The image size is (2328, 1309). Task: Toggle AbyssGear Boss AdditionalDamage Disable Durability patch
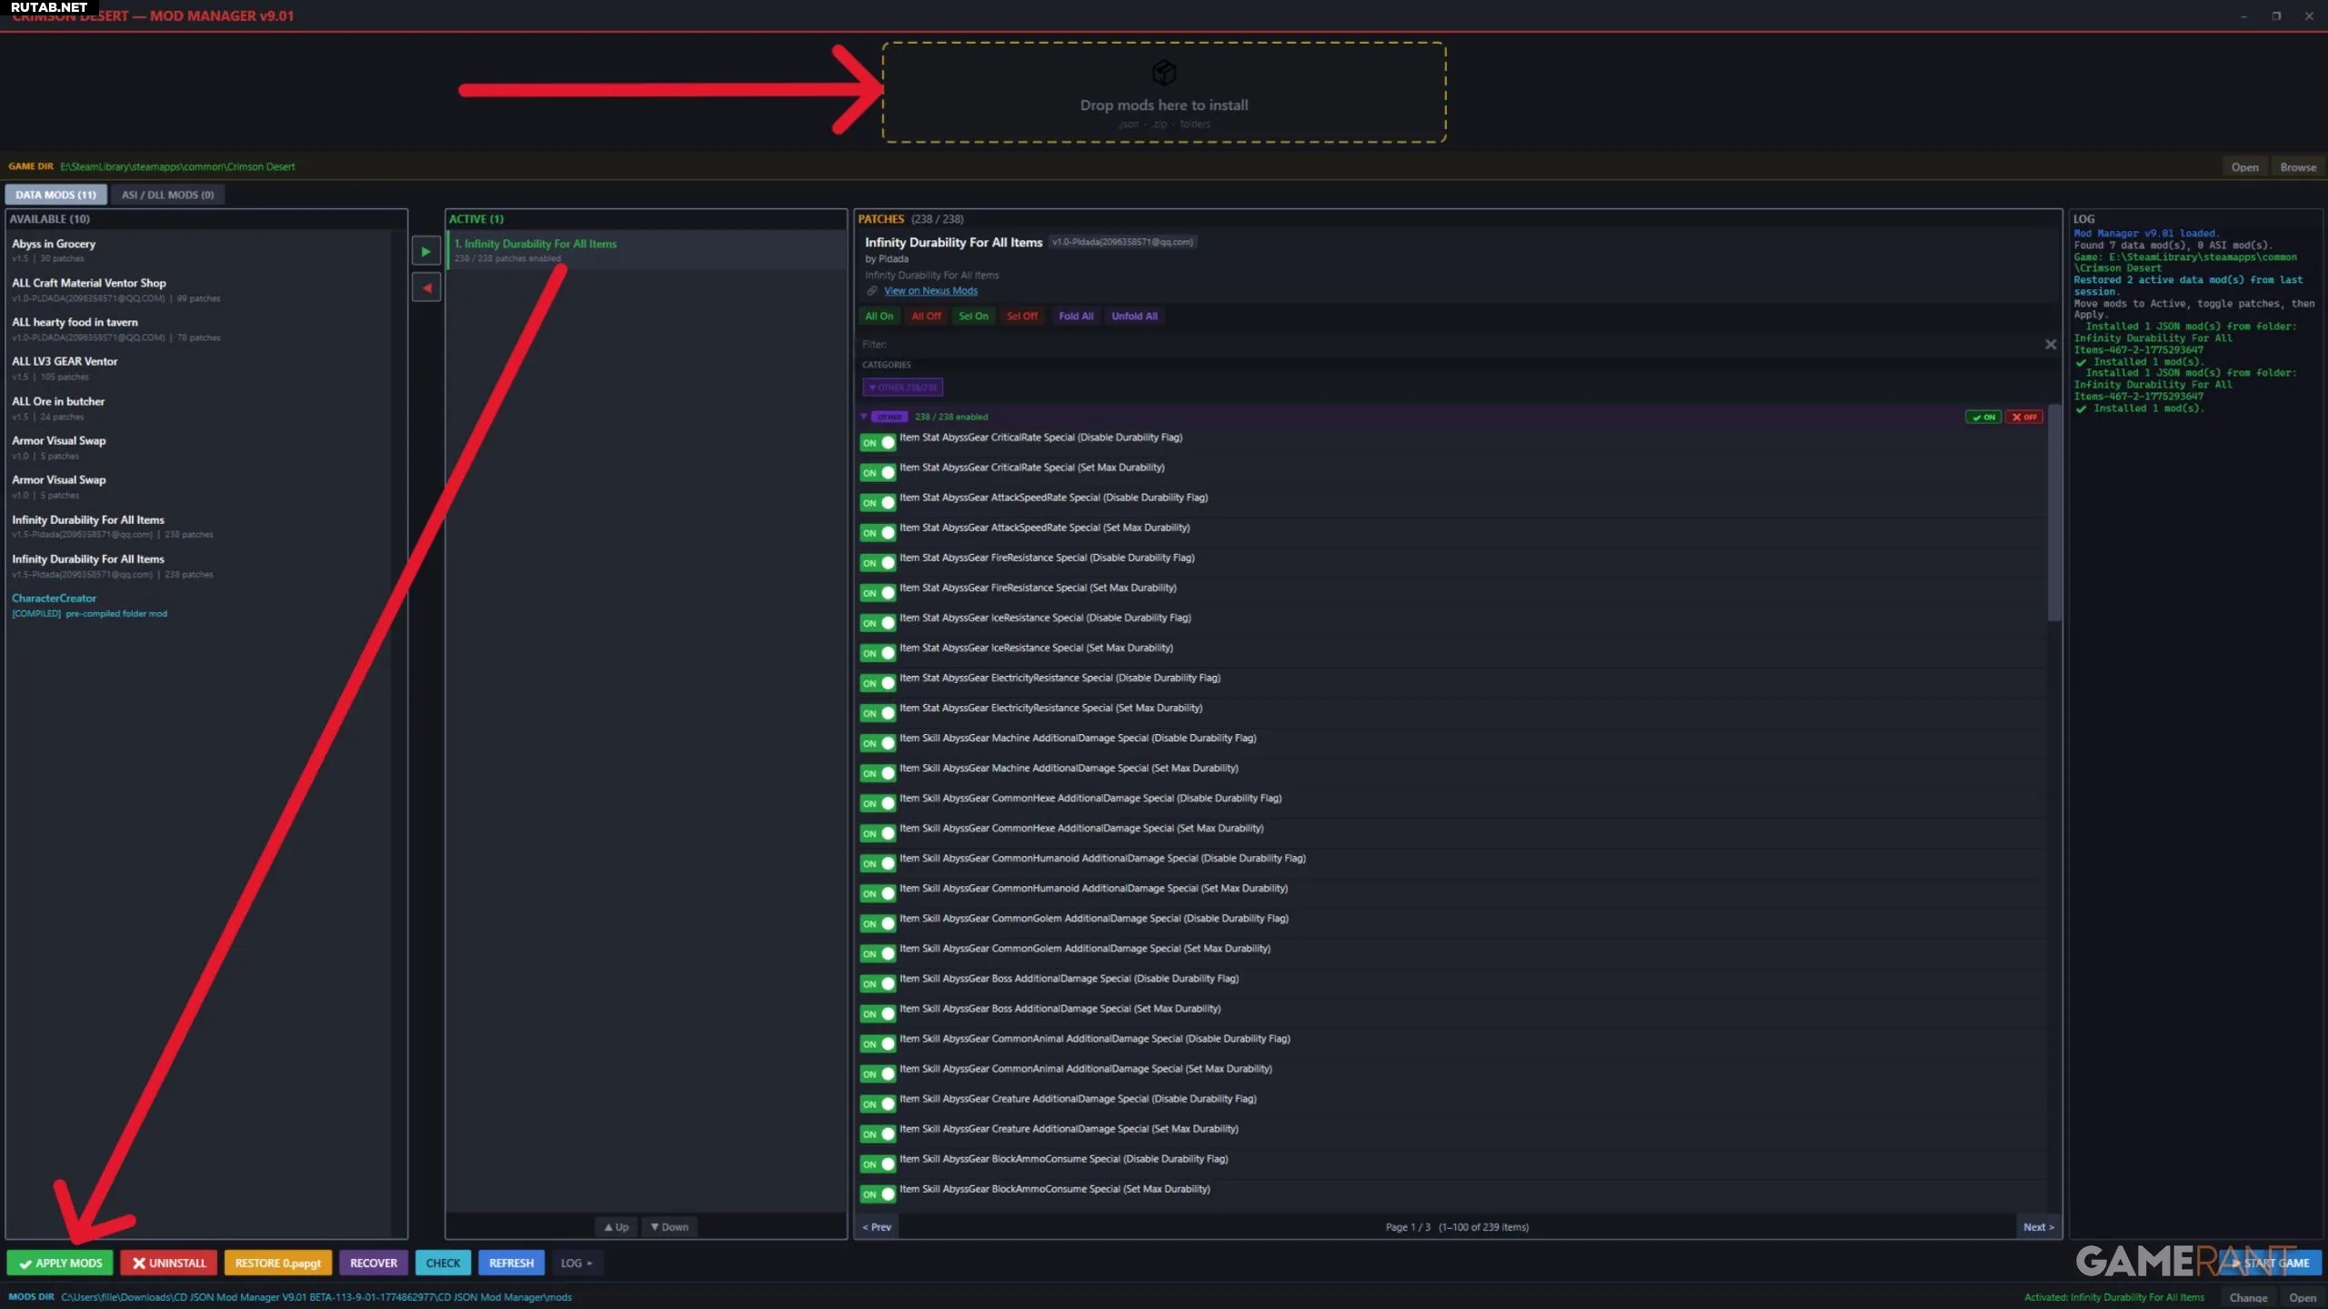tap(878, 984)
